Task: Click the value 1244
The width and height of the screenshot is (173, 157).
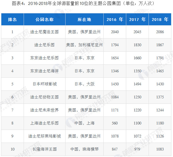Action: point(160,110)
